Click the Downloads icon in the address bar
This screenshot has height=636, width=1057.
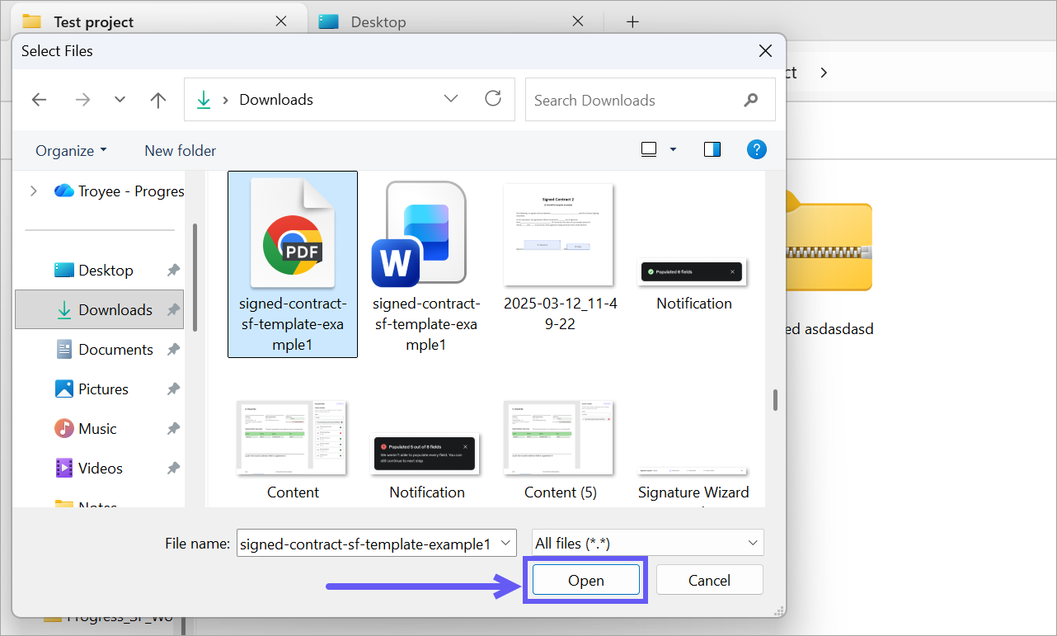pos(203,99)
